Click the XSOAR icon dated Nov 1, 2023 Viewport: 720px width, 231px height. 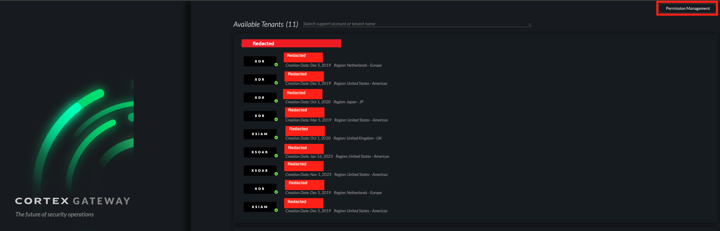pyautogui.click(x=260, y=170)
